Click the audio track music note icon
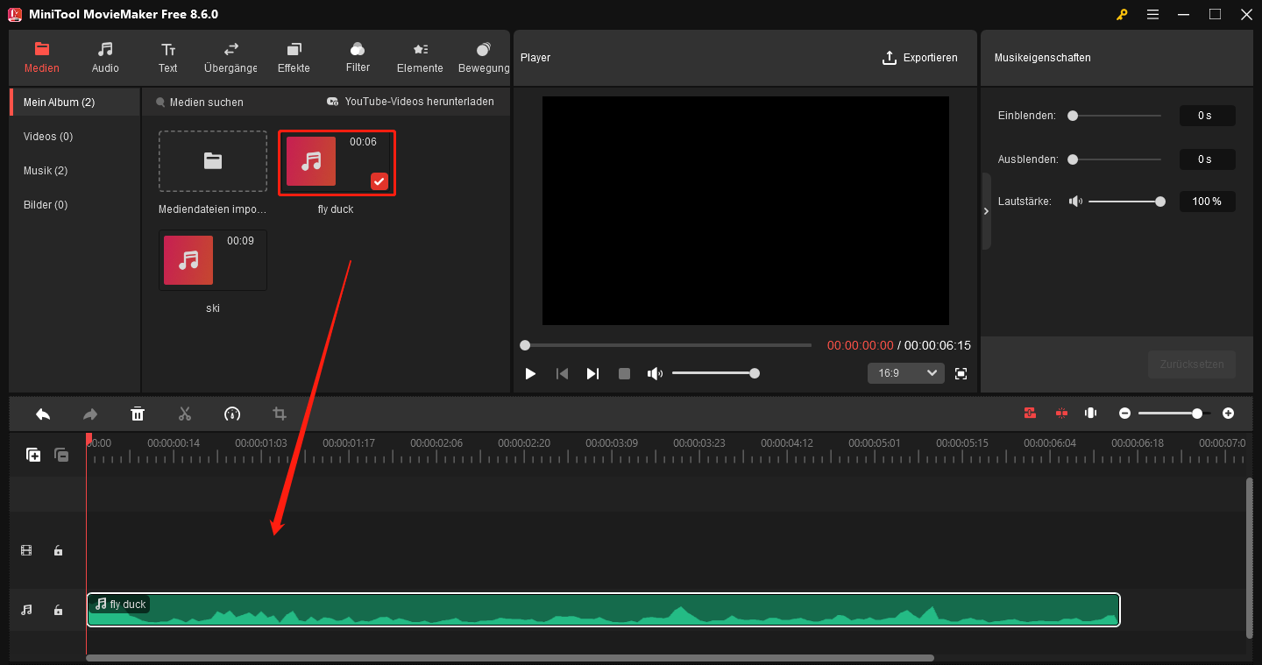This screenshot has width=1262, height=665. click(26, 610)
